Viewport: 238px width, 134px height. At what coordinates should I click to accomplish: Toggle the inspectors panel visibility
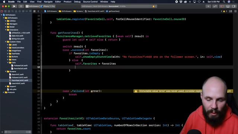234,6
